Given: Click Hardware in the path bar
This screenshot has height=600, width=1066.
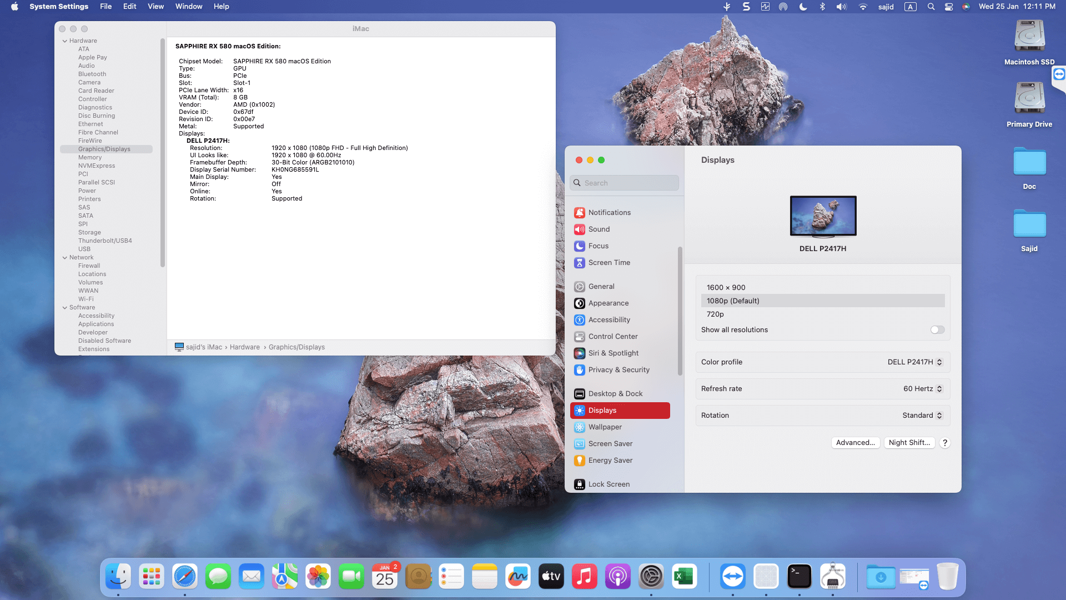Looking at the screenshot, I should [245, 347].
